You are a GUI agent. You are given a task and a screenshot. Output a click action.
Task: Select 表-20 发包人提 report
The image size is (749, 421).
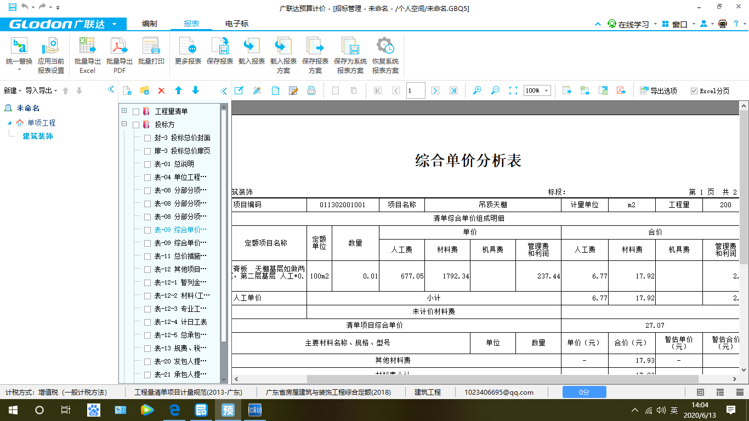pyautogui.click(x=180, y=362)
